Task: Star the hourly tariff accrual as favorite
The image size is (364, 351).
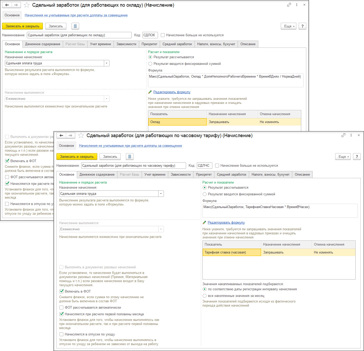Action: click(81, 136)
